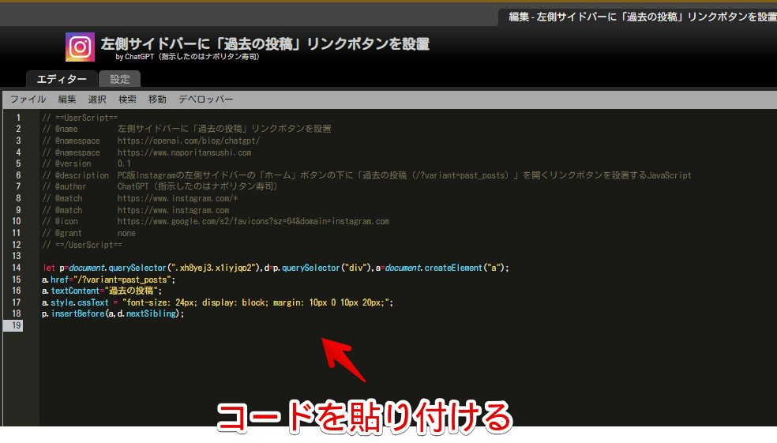
Task: Click the by ChatGPT author subtitle
Action: point(187,57)
